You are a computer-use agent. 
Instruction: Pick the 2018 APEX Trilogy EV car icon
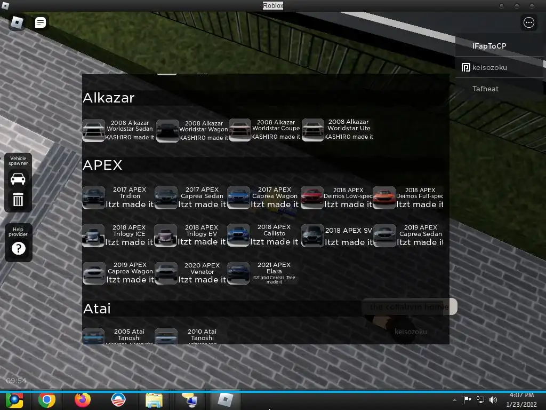pos(165,235)
